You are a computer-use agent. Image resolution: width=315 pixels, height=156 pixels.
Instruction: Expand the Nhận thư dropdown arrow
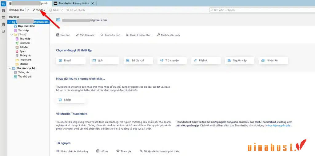point(28,10)
